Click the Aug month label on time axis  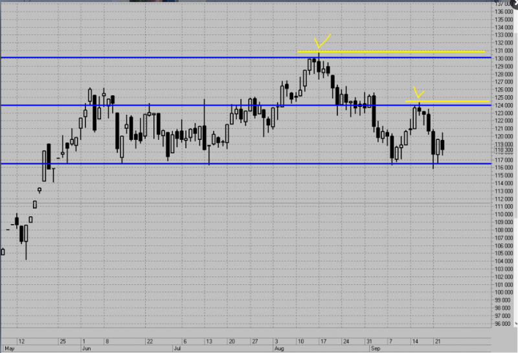pos(279,348)
